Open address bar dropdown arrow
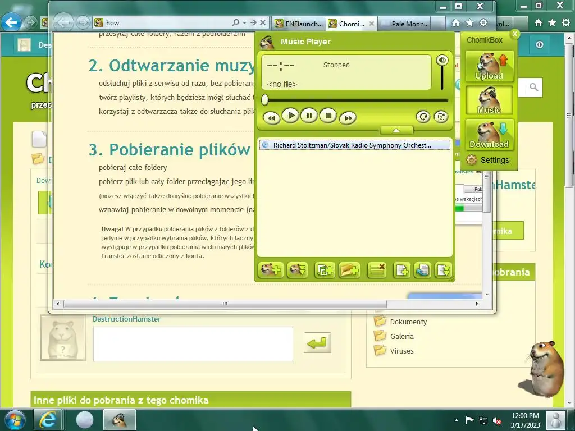Screen dimensions: 575x431 (x=244, y=22)
